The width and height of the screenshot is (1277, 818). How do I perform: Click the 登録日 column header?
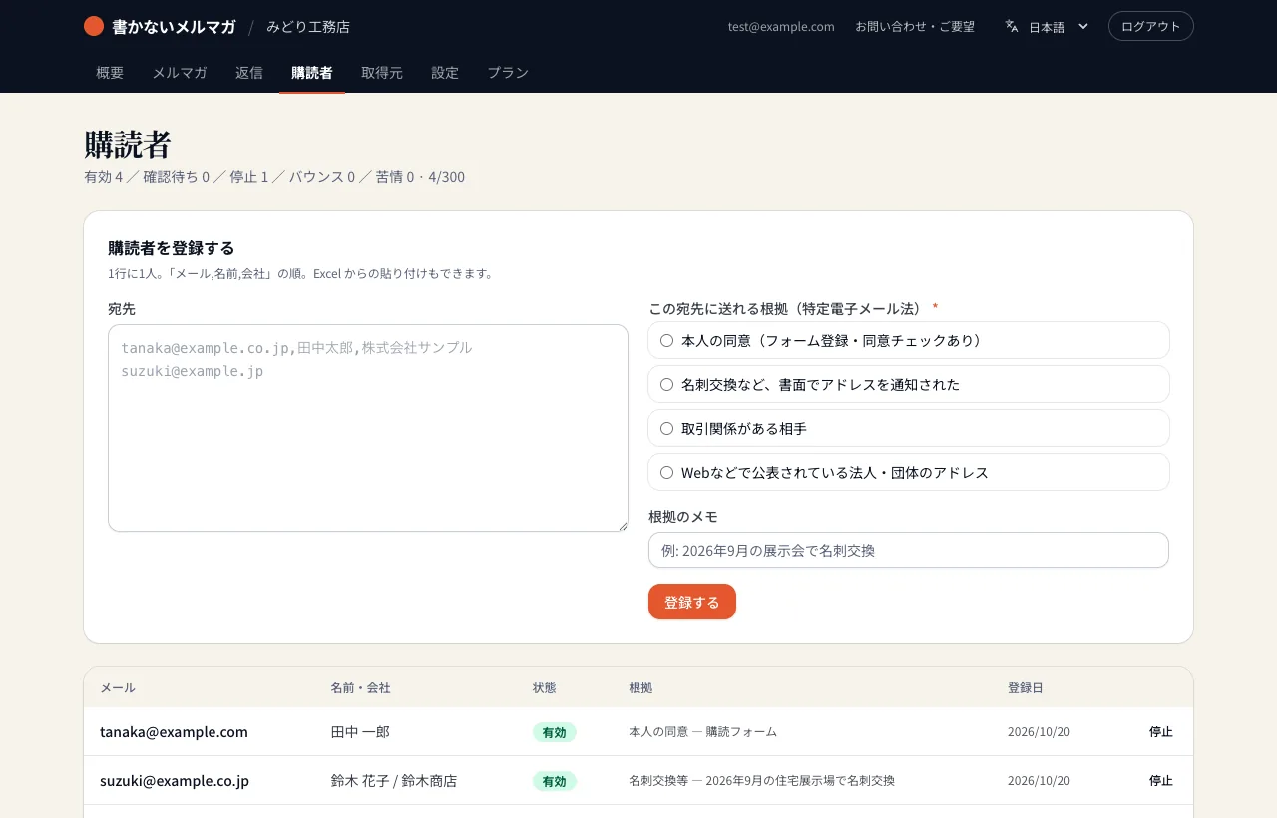[1026, 687]
